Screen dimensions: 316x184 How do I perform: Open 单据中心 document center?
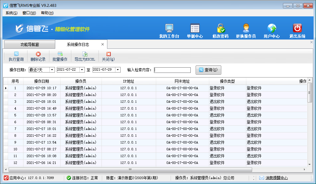[195, 28]
